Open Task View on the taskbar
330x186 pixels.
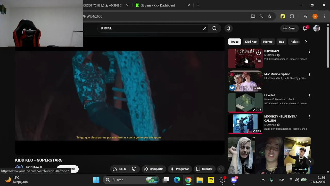(166, 180)
